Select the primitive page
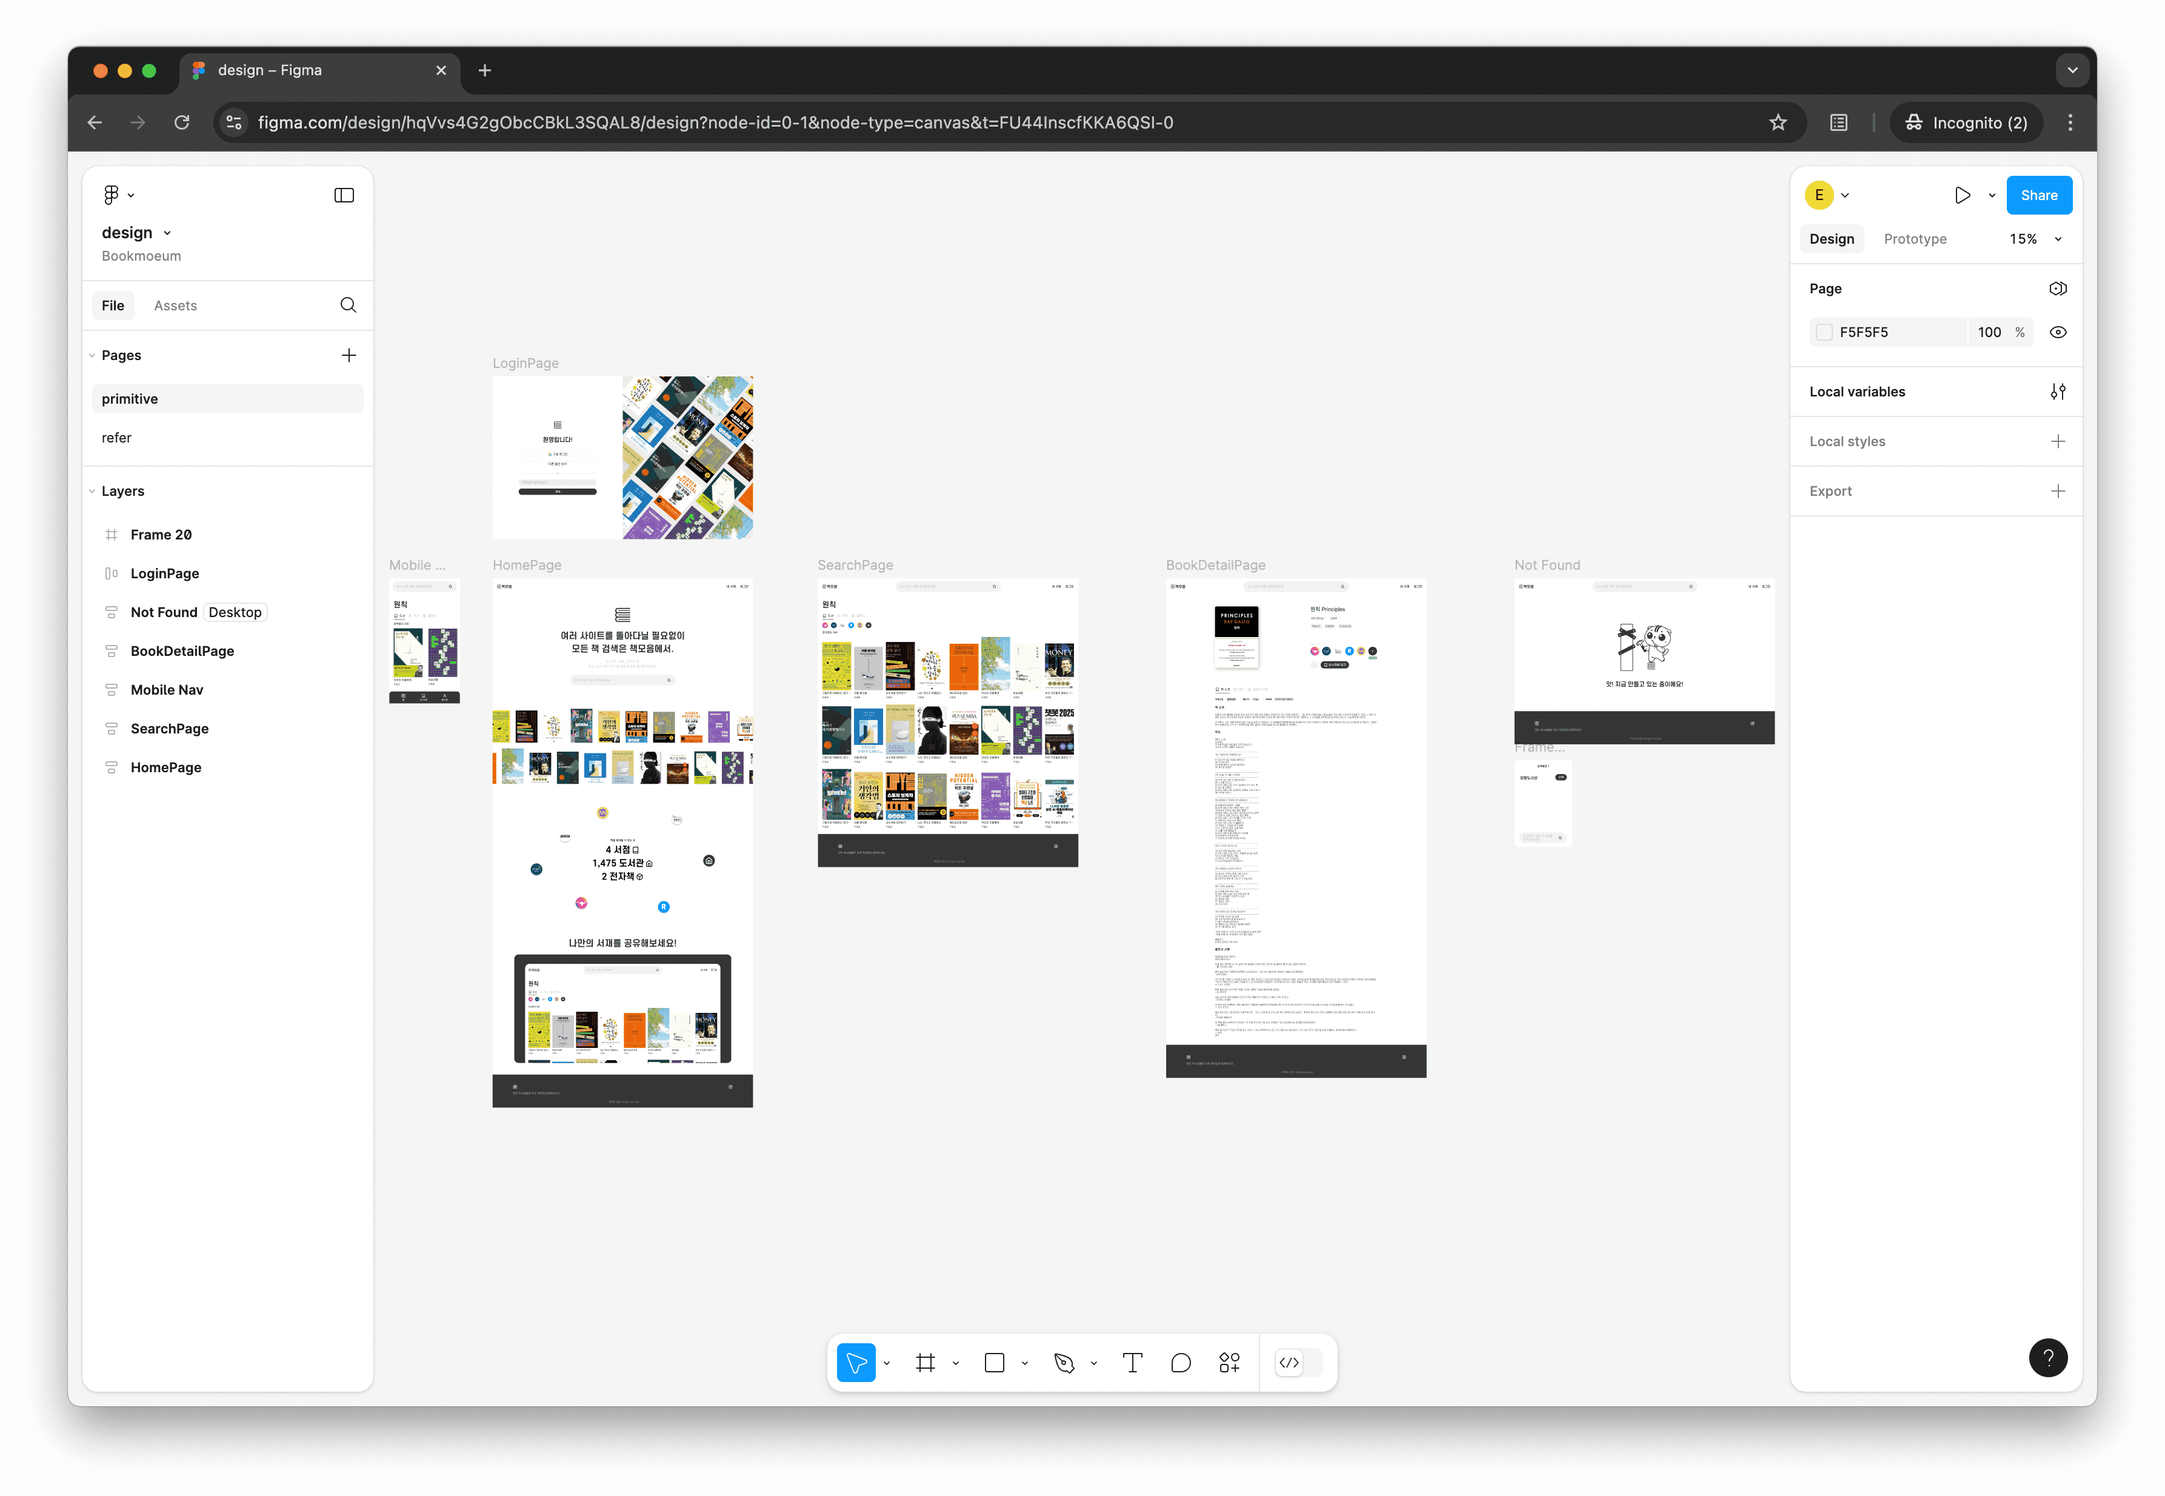Screen dimensions: 2165x1496 (x=227, y=398)
